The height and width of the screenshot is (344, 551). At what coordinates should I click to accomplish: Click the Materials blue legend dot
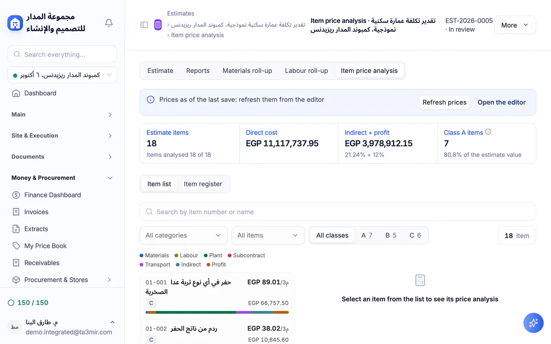[x=142, y=255]
